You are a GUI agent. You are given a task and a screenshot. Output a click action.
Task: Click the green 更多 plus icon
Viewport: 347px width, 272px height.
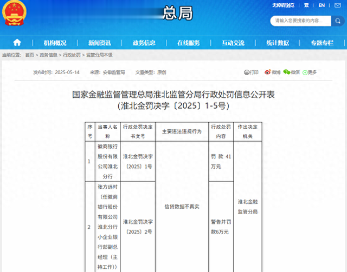tap(305, 72)
